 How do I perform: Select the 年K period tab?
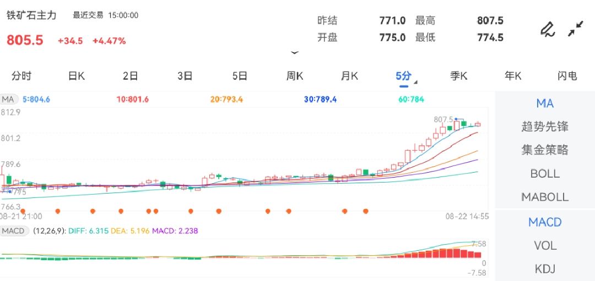tap(513, 76)
